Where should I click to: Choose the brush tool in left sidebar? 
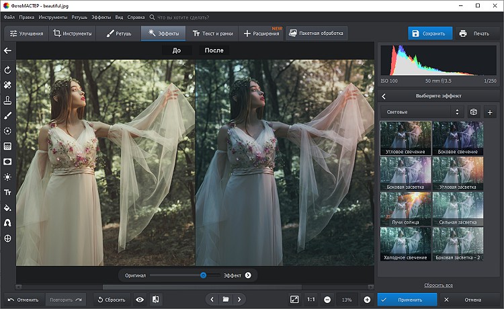7,116
